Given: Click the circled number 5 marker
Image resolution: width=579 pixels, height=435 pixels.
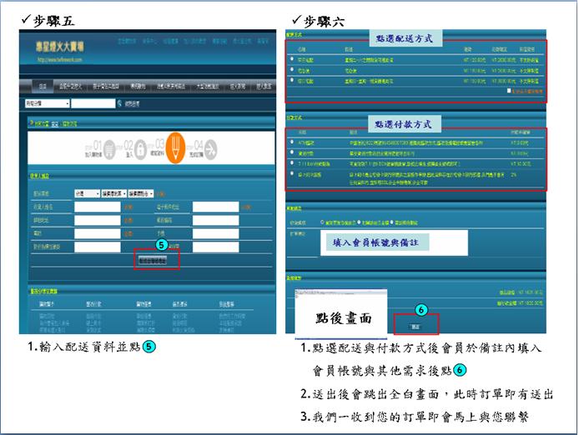Looking at the screenshot, I should [163, 245].
